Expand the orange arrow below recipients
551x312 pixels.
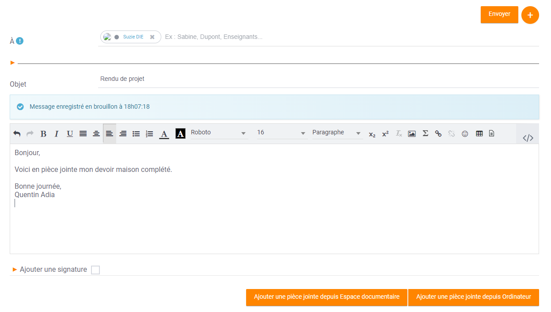click(13, 63)
